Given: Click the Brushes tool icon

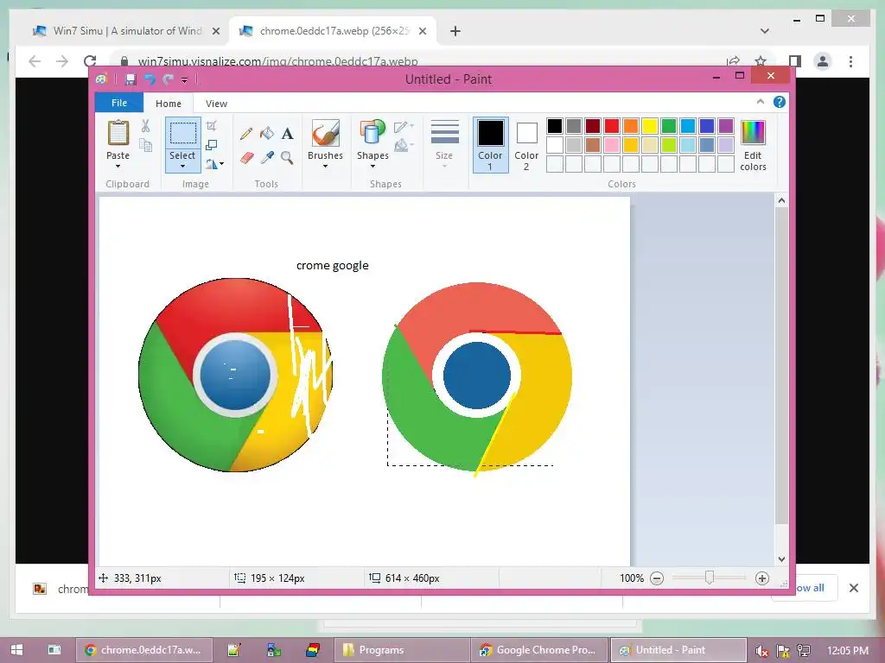Looking at the screenshot, I should click(325, 133).
